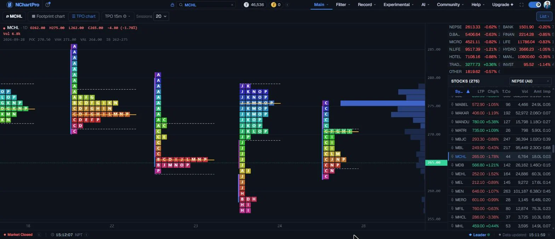Select the TRAD sub-index 3277.73 entry
Image resolution: width=555 pixels, height=239 pixels.
(x=474, y=64)
